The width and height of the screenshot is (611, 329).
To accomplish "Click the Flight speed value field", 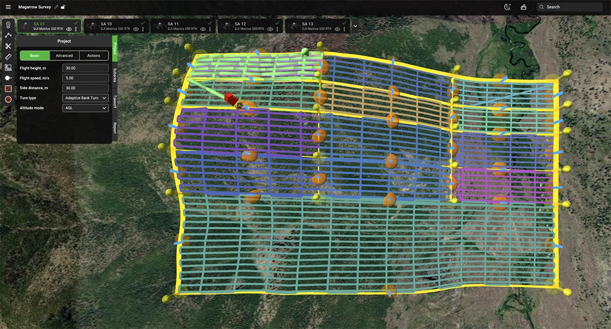I will pos(86,78).
